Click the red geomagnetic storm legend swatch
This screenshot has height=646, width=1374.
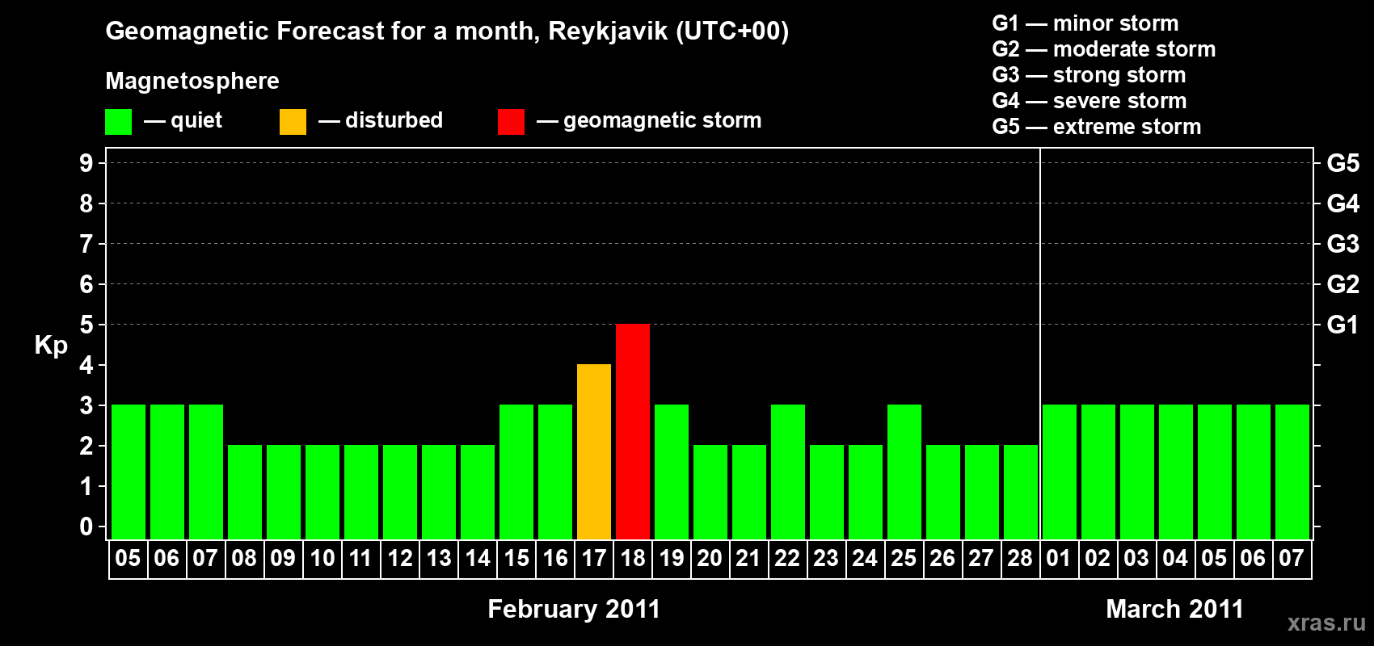click(511, 122)
